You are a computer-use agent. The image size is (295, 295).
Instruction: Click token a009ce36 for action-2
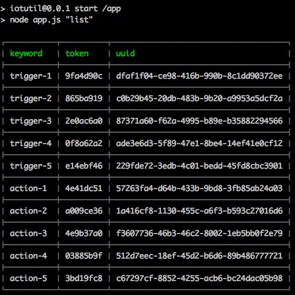coord(84,211)
